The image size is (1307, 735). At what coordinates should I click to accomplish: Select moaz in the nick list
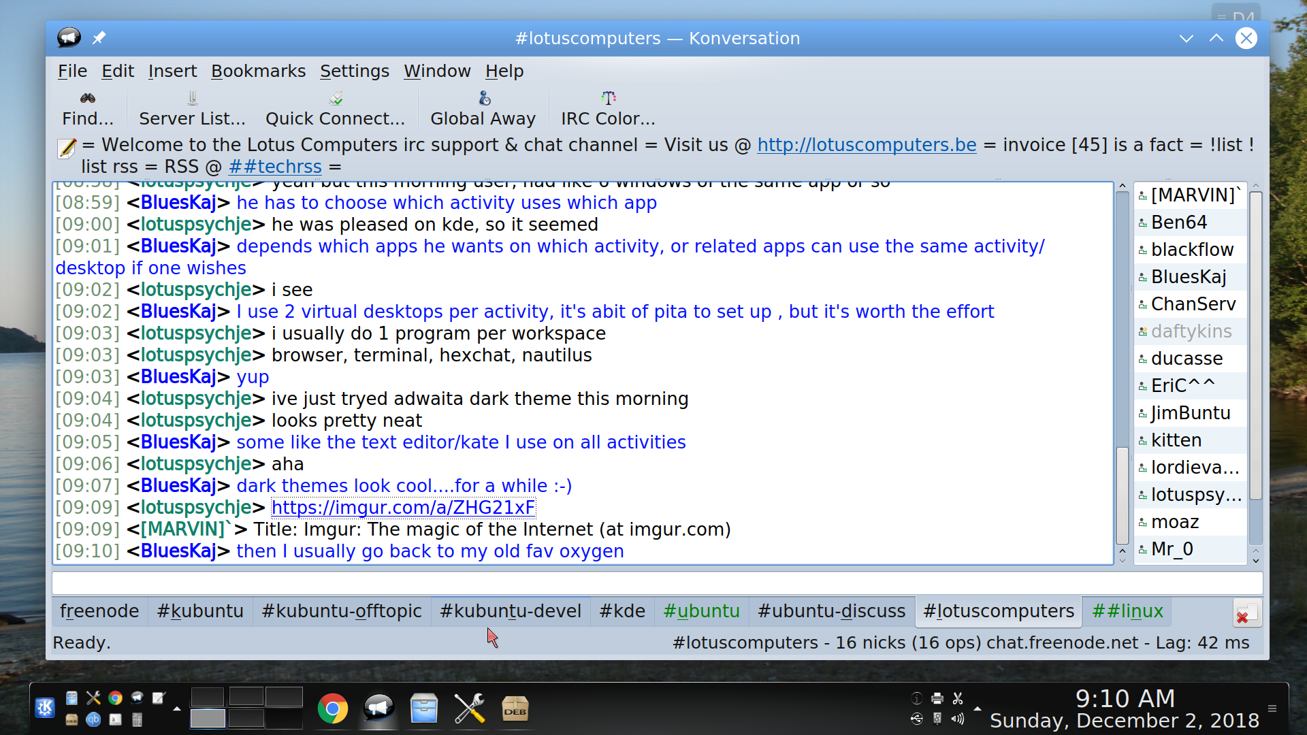1191,522
